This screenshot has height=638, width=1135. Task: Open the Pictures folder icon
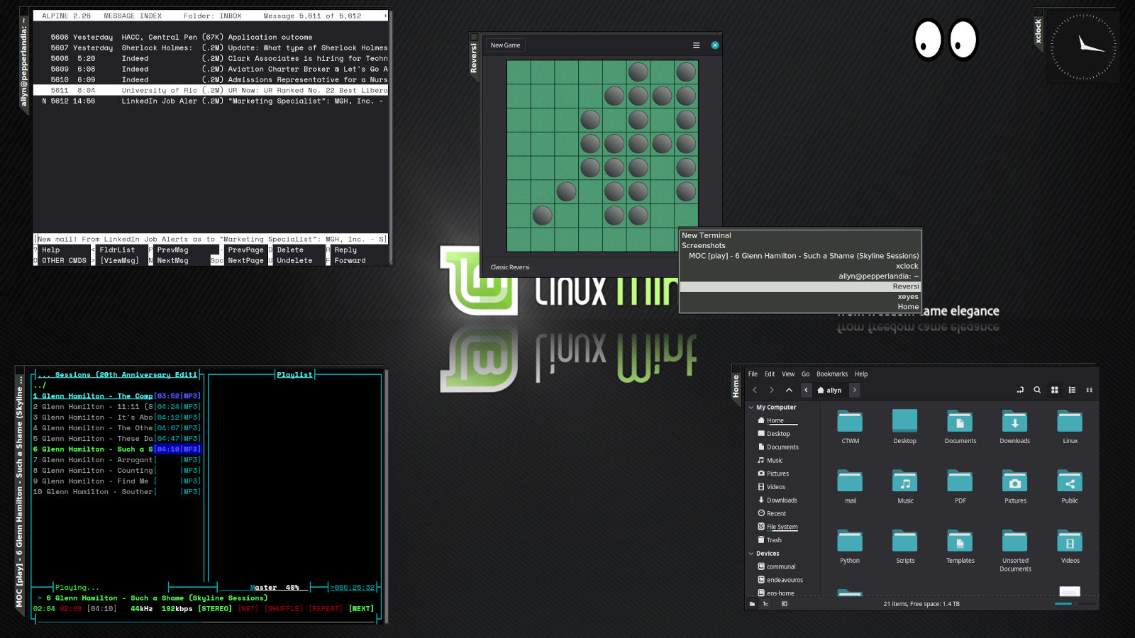click(x=1014, y=482)
